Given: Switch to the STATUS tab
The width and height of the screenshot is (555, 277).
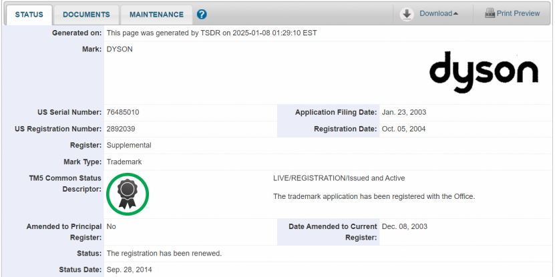Looking at the screenshot, I should click(x=29, y=15).
